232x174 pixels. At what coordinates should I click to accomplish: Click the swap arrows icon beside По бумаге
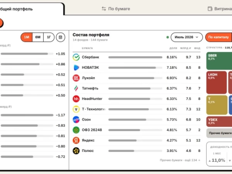click(104, 9)
